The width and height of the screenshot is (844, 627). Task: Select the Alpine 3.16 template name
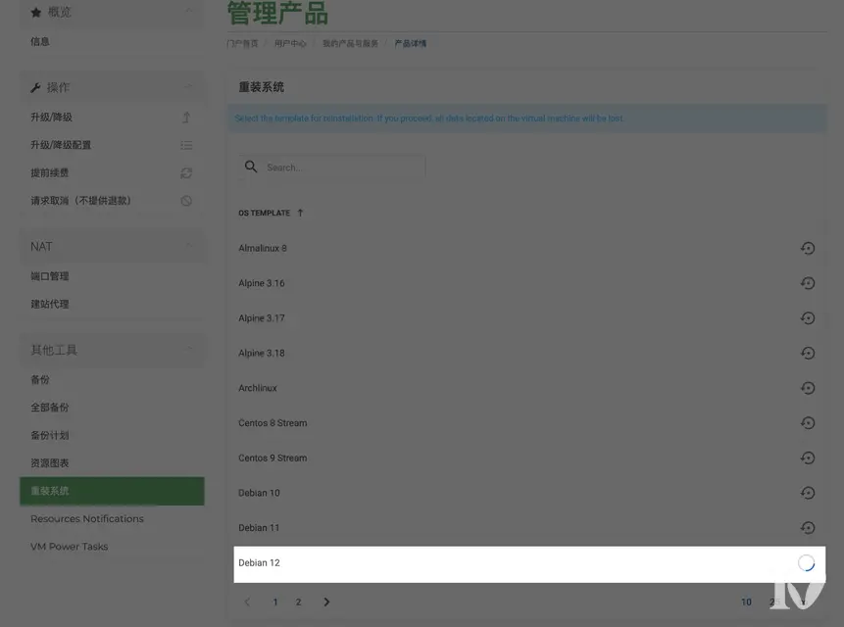[262, 283]
